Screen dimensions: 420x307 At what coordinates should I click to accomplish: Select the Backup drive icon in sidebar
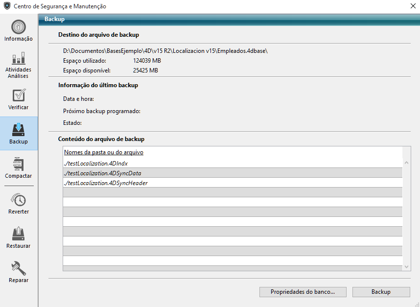click(x=19, y=130)
